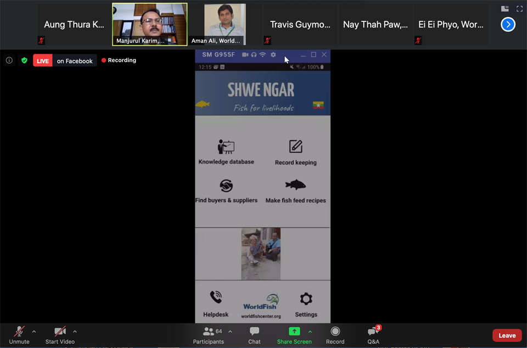Select the Record keeping pencil icon
The height and width of the screenshot is (348, 527).
click(295, 146)
